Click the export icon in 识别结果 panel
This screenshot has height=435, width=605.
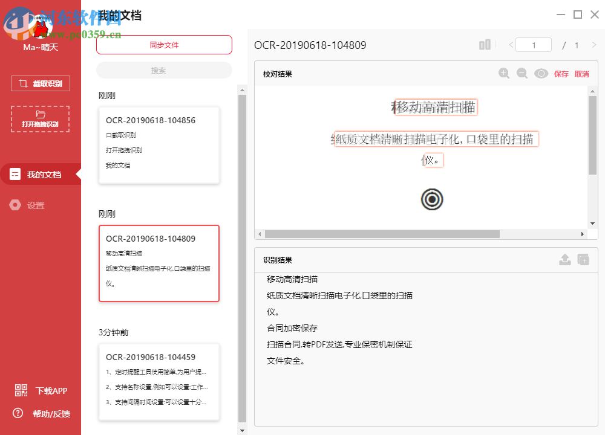pyautogui.click(x=565, y=259)
